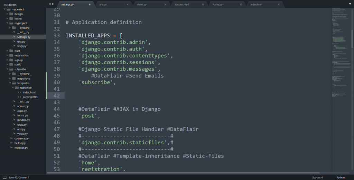The width and height of the screenshot is (354, 180).
Task: Open models.py in the sidebar
Action: coord(23,120)
